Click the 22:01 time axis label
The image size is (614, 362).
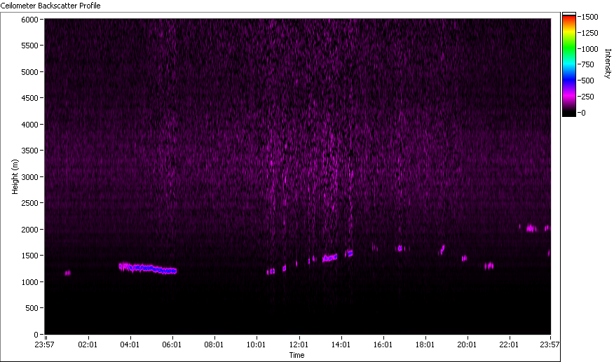pos(509,344)
